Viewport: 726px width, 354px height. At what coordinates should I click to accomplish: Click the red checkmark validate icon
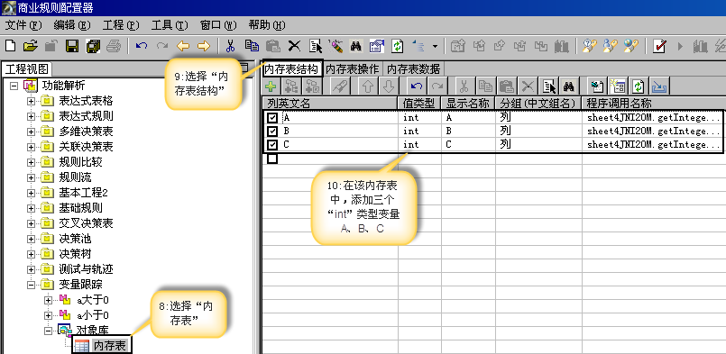(659, 46)
